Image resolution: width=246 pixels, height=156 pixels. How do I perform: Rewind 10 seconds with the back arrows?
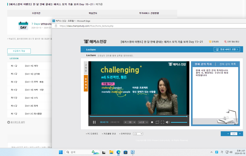coord(125,122)
